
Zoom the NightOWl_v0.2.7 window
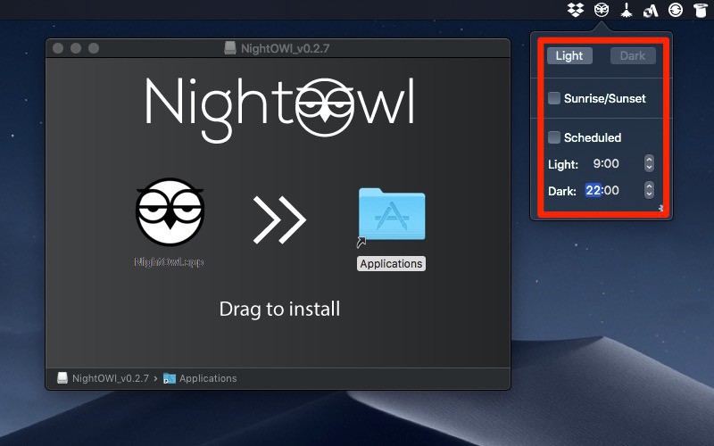point(94,48)
